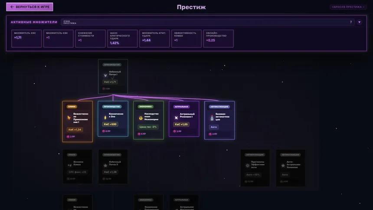
Task: Return to the game via ВЕРНУТЬСЯ К ИГРЕ
Action: pos(29,7)
